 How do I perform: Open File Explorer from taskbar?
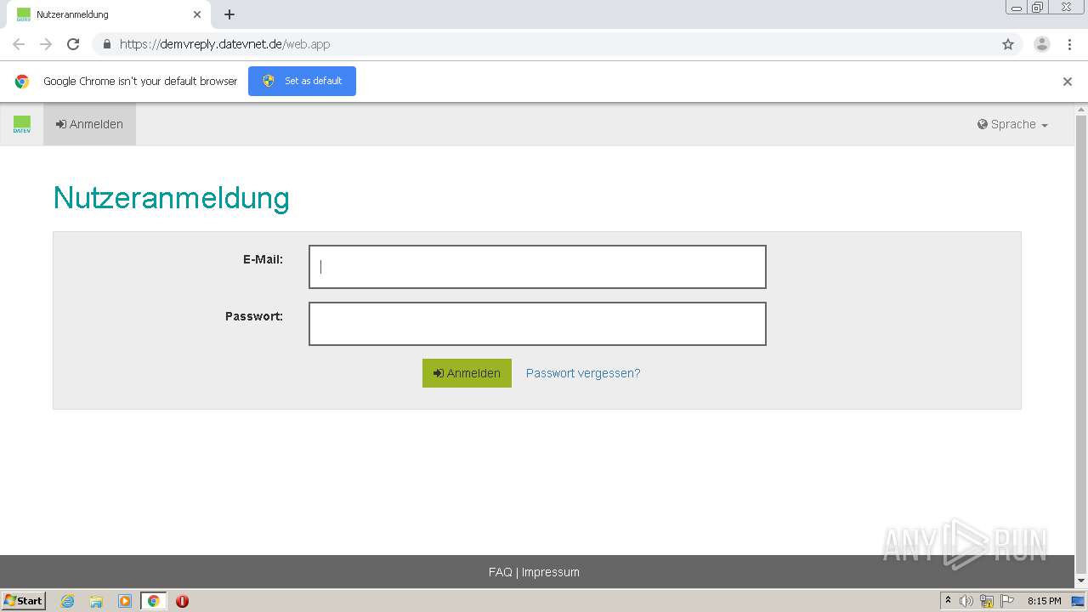pyautogui.click(x=96, y=601)
